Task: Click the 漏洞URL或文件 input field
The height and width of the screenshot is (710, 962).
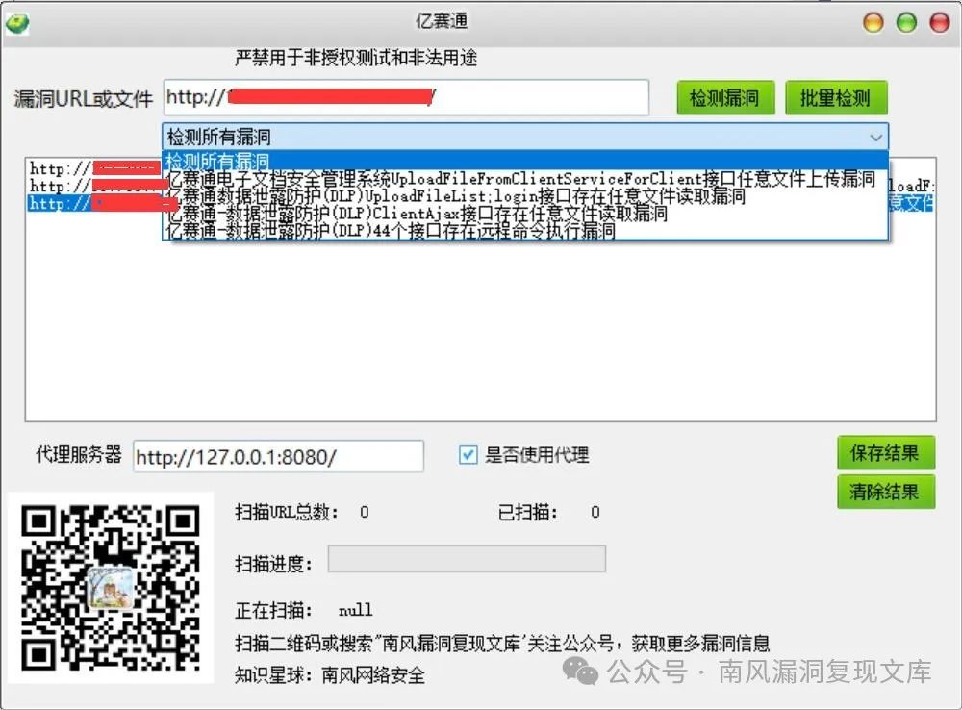Action: click(x=406, y=97)
